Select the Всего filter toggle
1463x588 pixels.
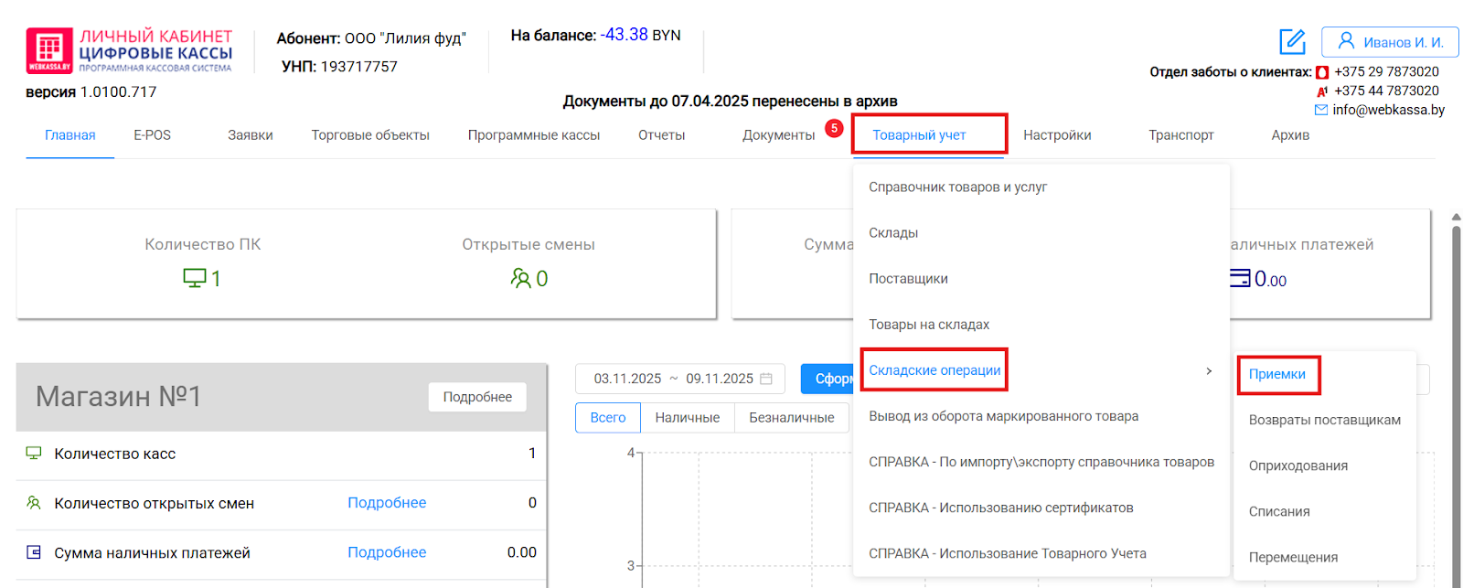607,418
